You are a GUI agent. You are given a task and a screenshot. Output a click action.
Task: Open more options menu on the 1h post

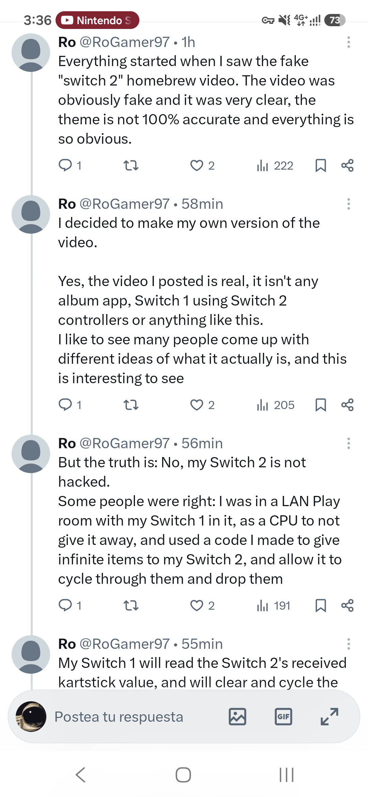tap(348, 42)
